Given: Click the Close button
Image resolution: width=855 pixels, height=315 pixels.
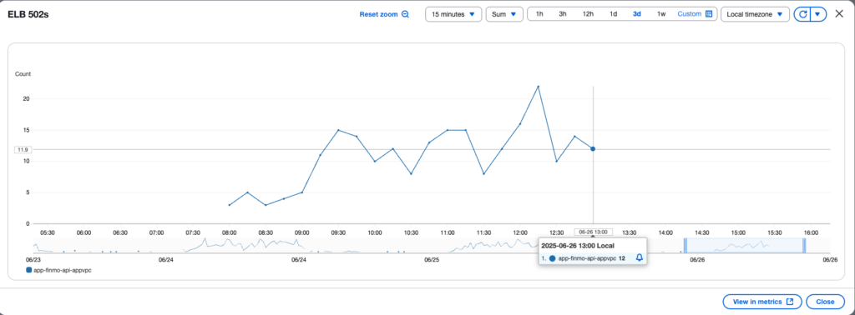Looking at the screenshot, I should (825, 302).
